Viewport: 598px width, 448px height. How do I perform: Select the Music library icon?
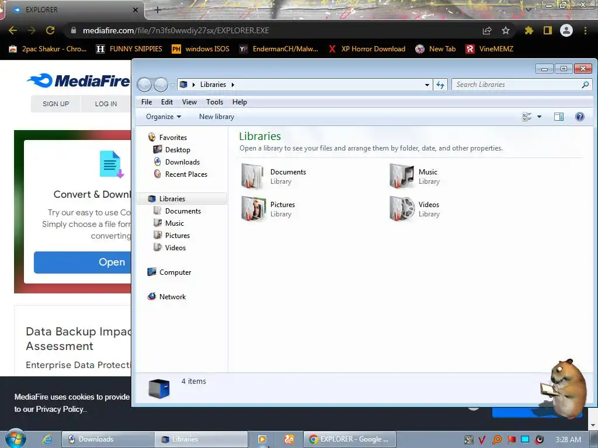[401, 176]
